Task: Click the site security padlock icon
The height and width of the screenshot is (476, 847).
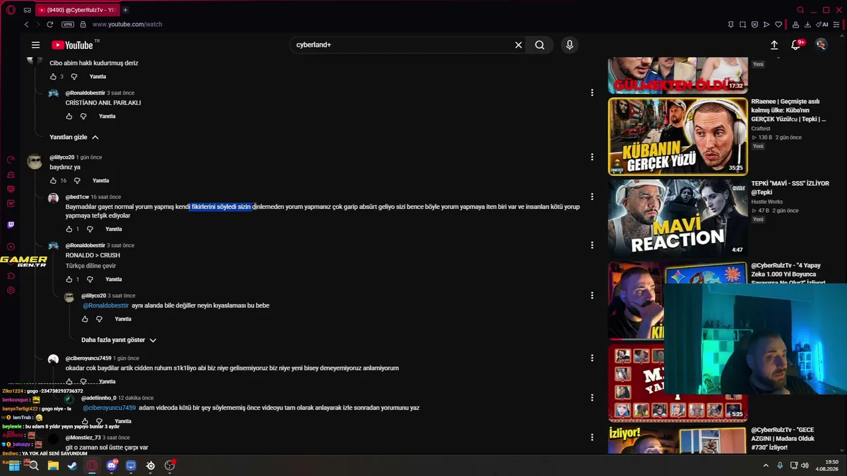Action: pyautogui.click(x=83, y=24)
